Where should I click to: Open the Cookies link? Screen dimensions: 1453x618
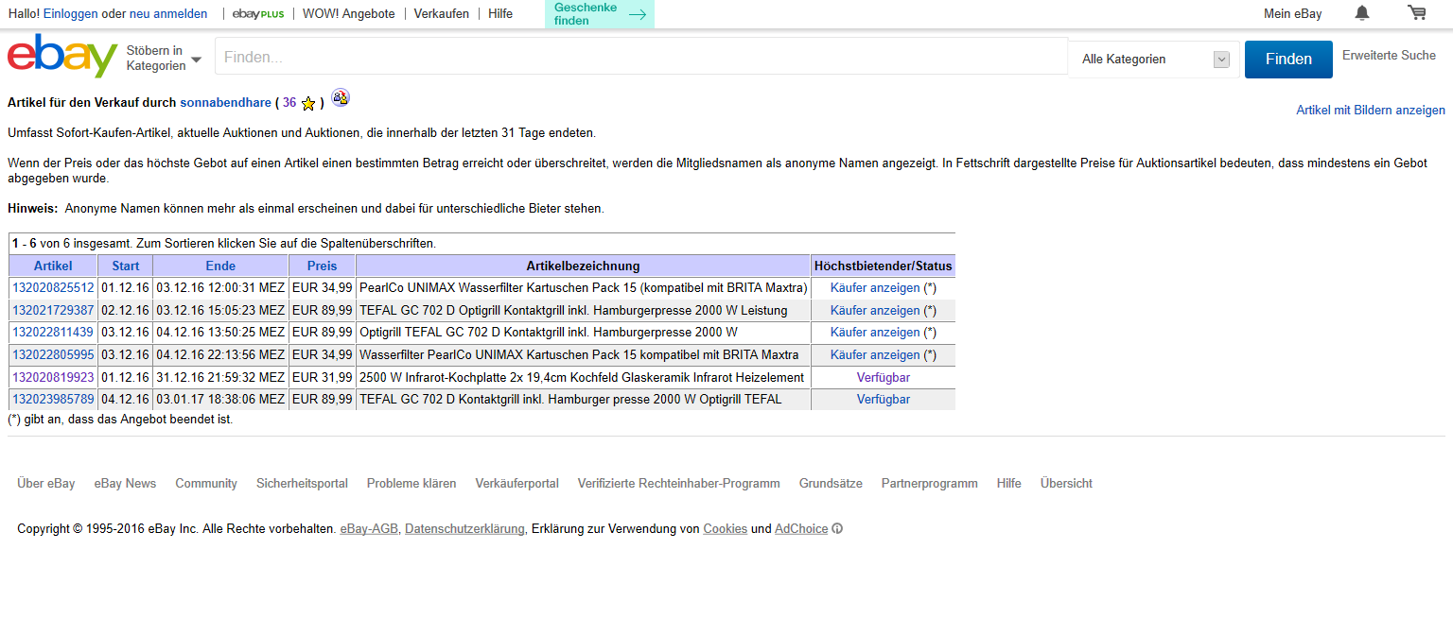[x=726, y=529]
